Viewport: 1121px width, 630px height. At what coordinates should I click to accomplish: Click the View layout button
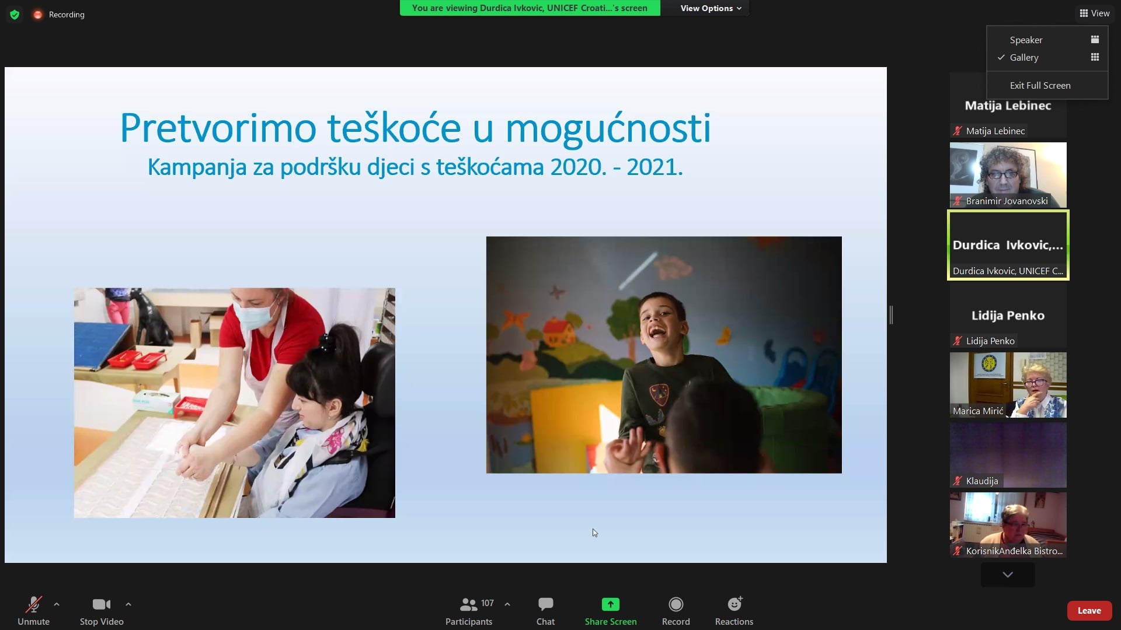pyautogui.click(x=1095, y=13)
